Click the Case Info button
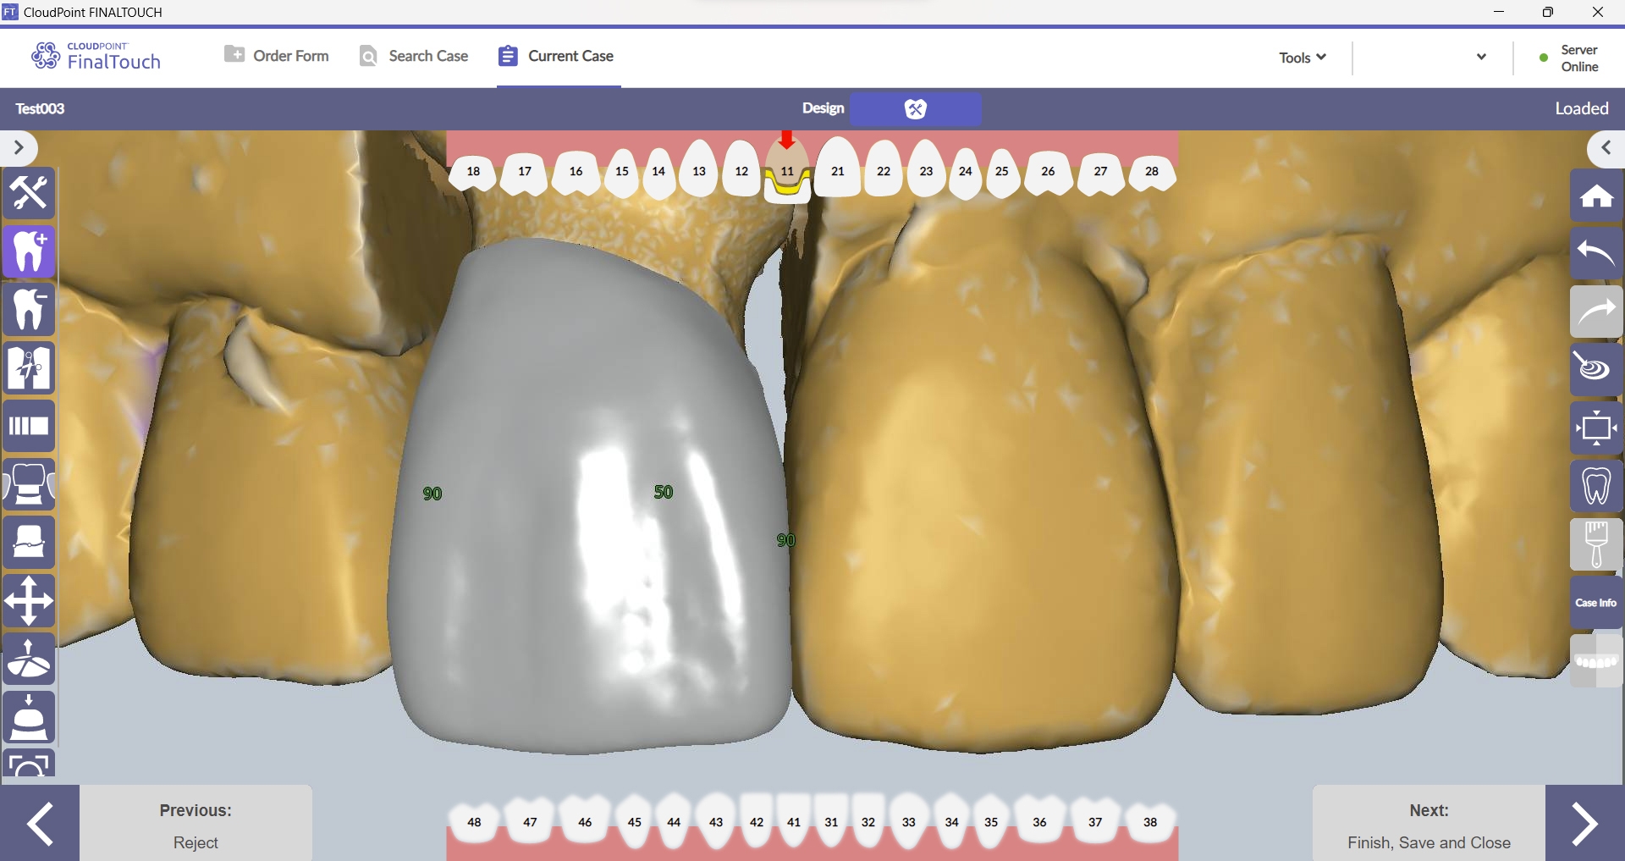1625x861 pixels. pos(1596,603)
